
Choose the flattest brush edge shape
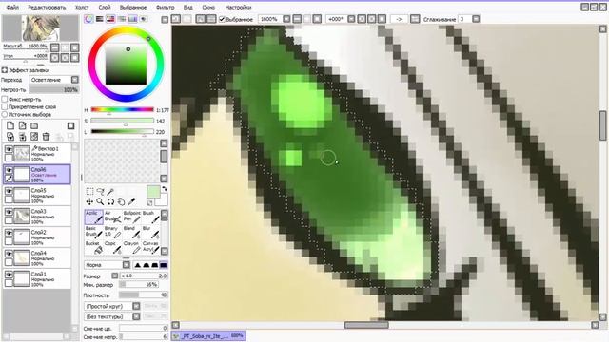pyautogui.click(x=164, y=265)
